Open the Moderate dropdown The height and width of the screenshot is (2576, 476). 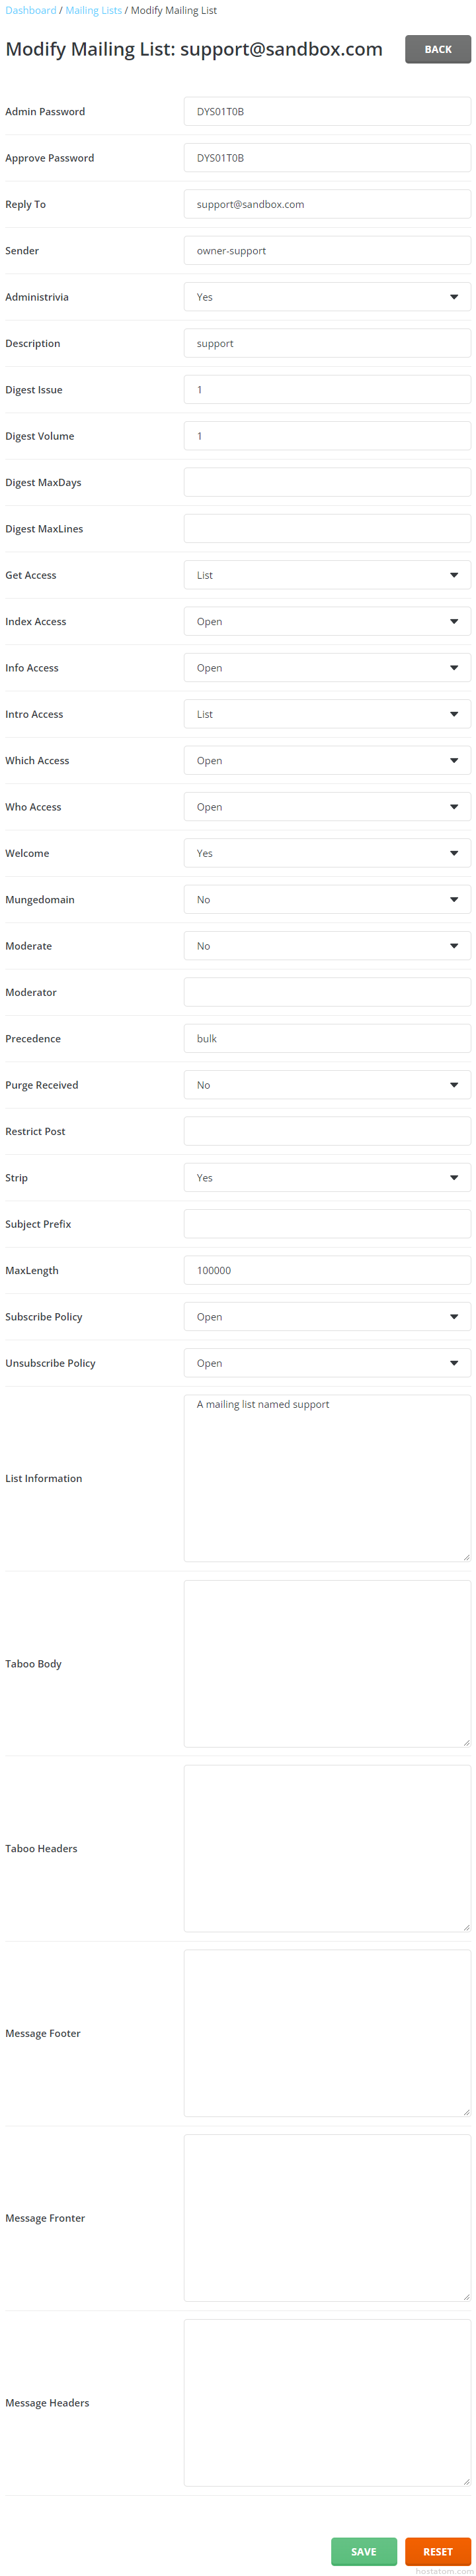[x=327, y=946]
